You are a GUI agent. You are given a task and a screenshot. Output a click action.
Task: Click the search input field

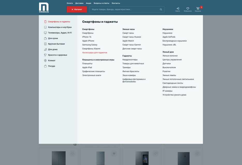[x=127, y=9]
